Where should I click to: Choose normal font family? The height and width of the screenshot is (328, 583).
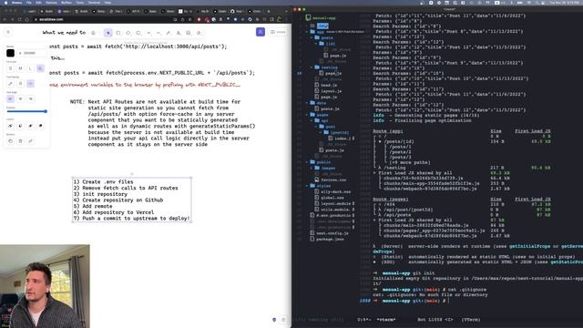tap(20, 84)
